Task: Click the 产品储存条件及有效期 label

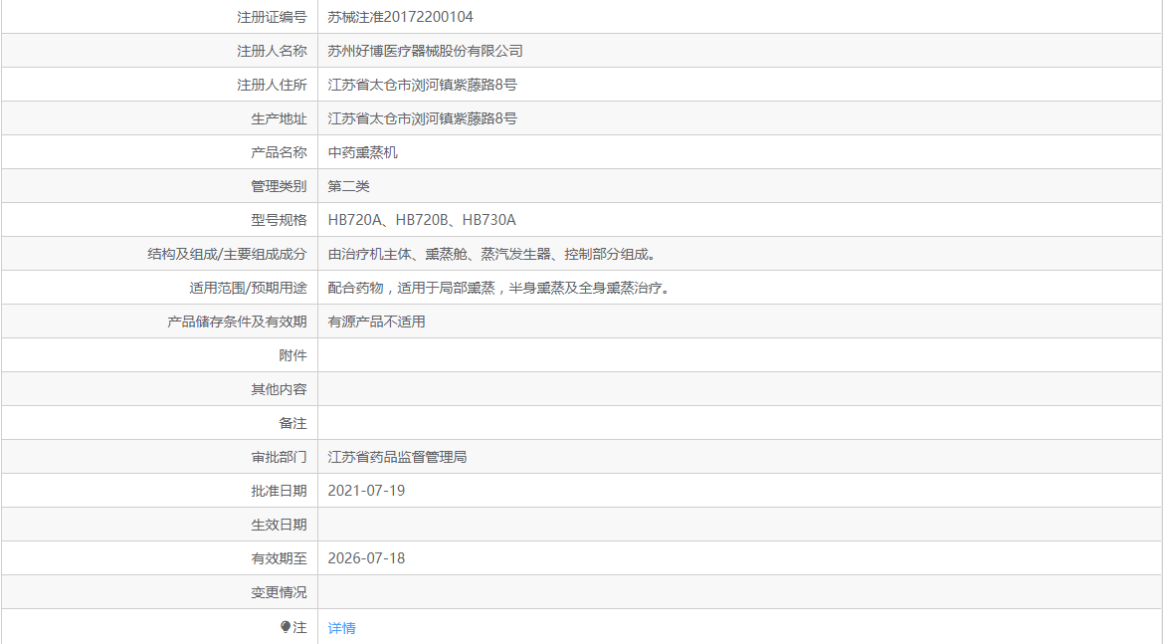Action: tap(237, 322)
